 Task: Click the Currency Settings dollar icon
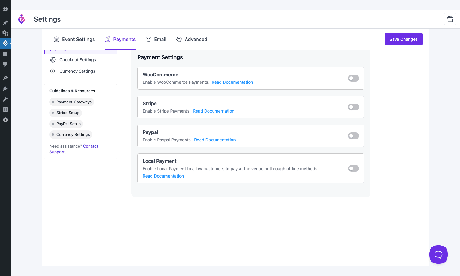[x=53, y=71]
